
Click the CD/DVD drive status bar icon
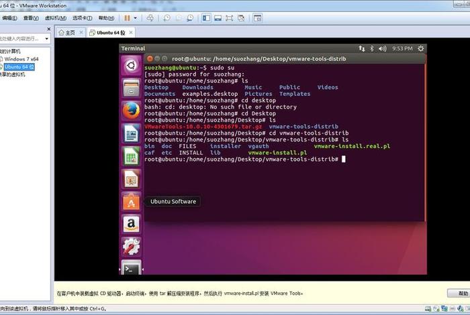(436, 308)
